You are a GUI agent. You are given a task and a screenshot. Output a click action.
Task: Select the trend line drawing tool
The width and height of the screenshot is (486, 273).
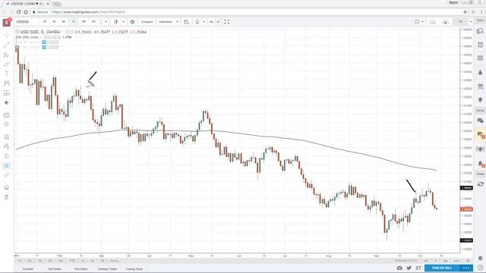7,45
